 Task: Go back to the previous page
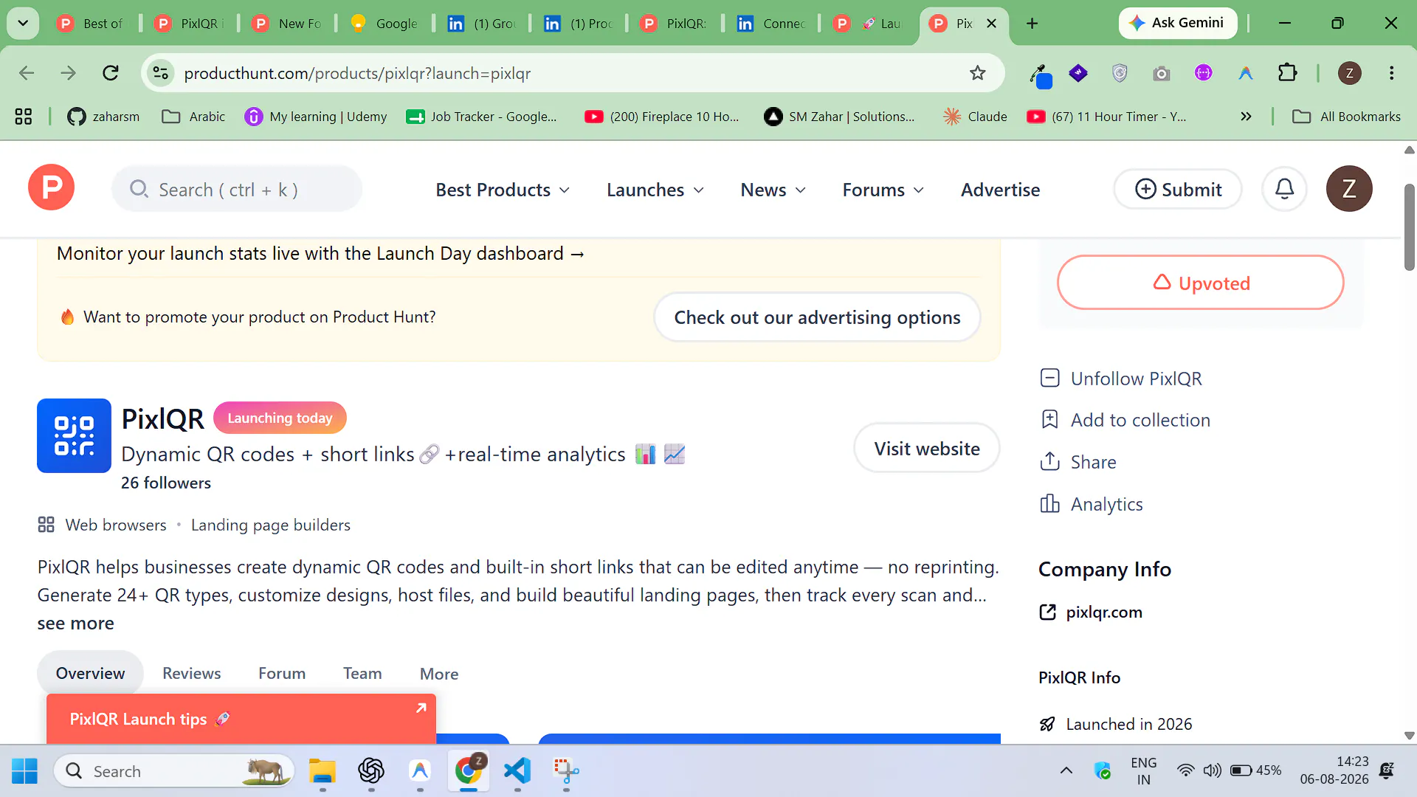click(27, 73)
